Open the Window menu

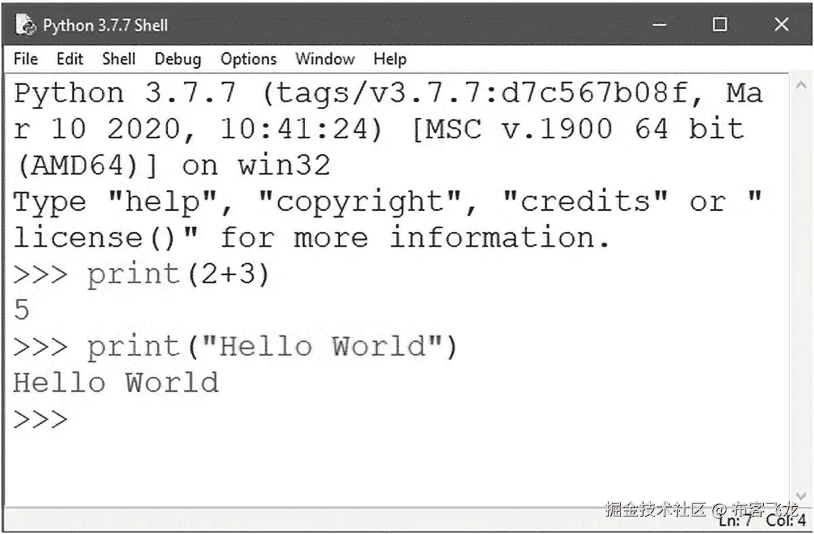pyautogui.click(x=324, y=59)
